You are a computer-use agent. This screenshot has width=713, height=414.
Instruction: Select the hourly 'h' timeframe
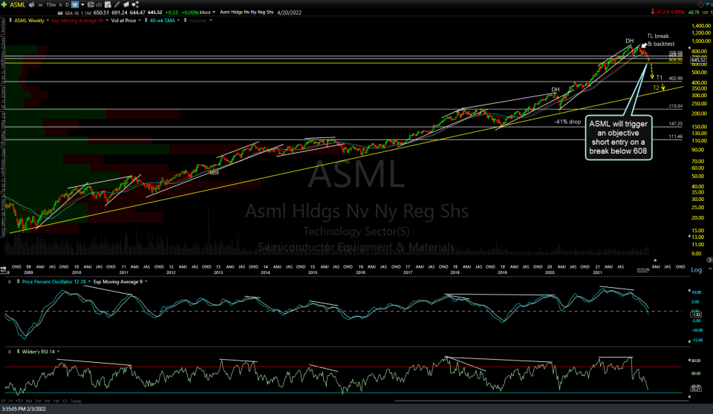pos(60,4)
